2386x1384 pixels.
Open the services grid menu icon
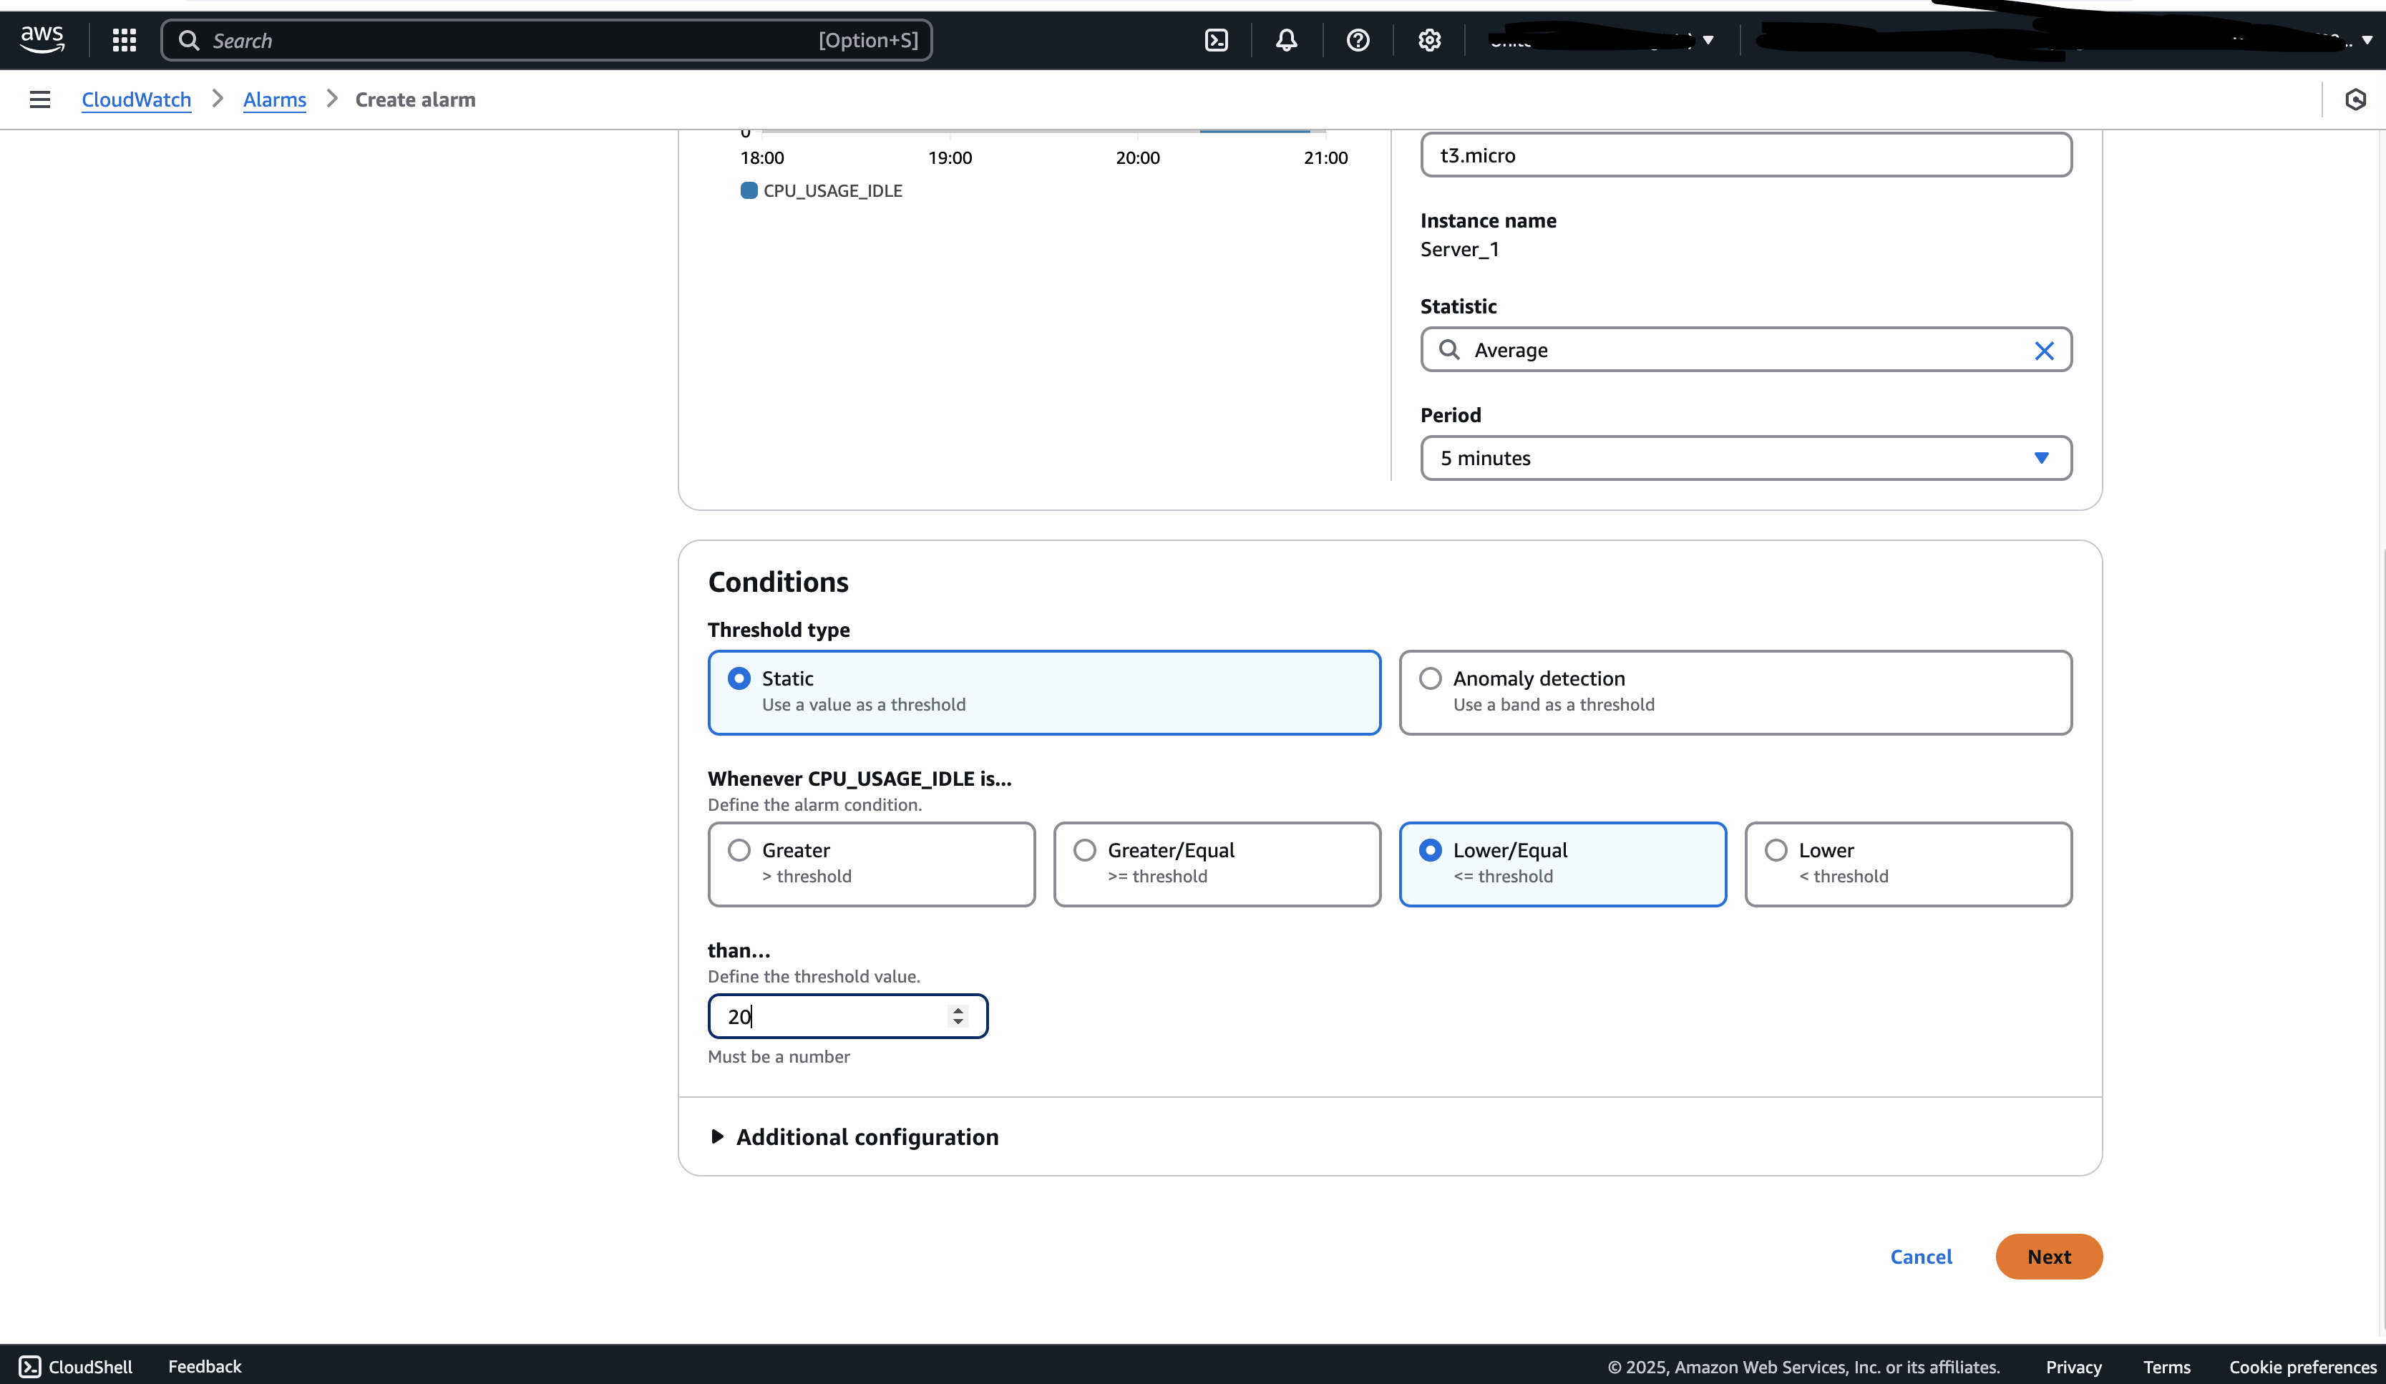click(124, 40)
